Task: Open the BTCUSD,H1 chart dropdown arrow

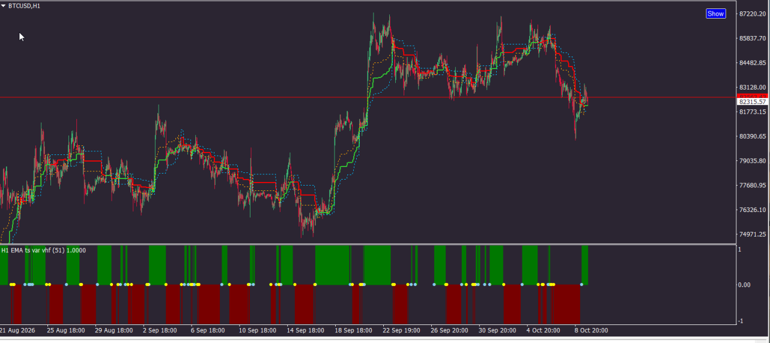Action: (4, 5)
